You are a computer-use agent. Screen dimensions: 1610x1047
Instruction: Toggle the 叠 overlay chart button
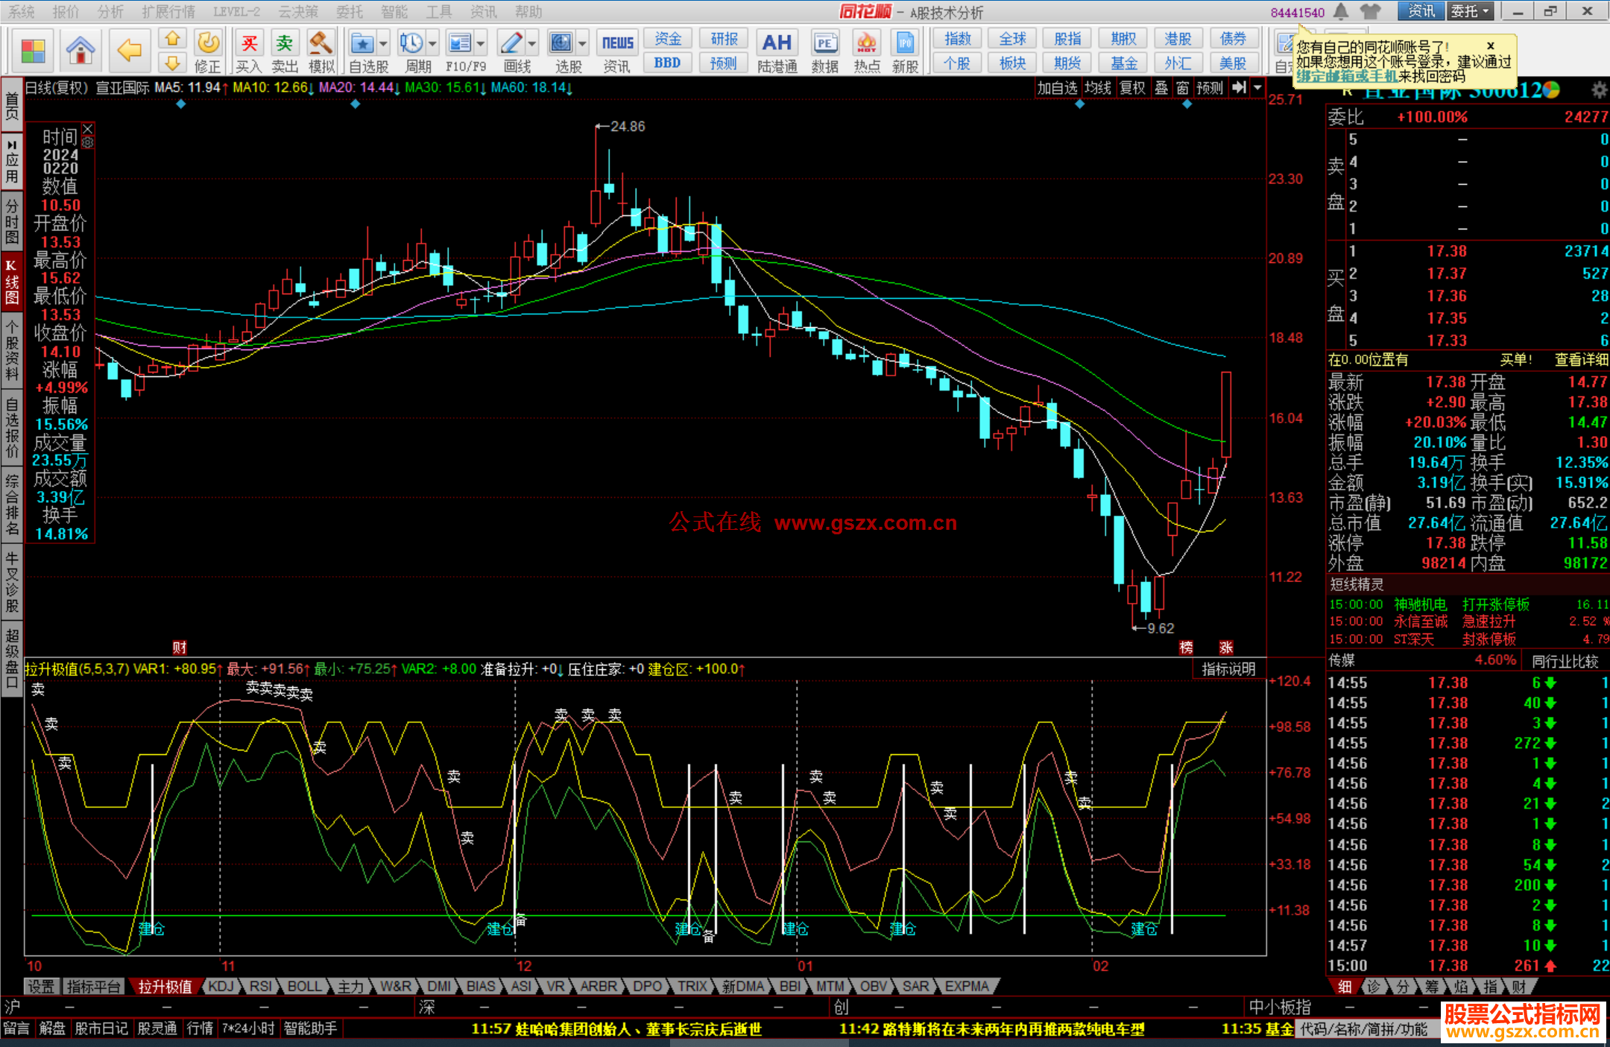click(1161, 88)
